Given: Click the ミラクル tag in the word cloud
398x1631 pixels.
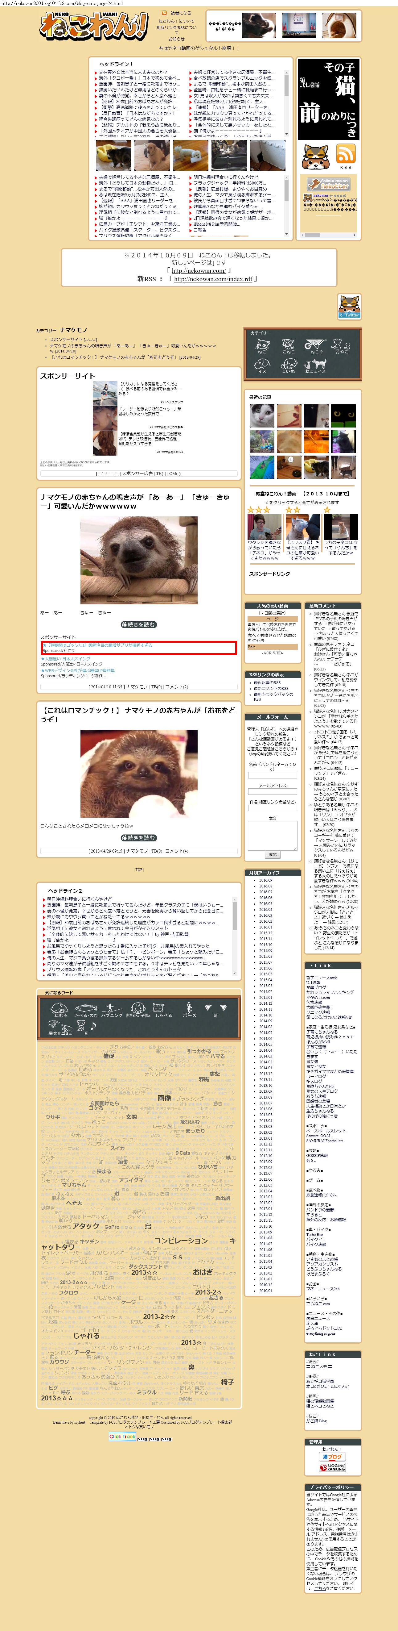Looking at the screenshot, I should 147,1392.
